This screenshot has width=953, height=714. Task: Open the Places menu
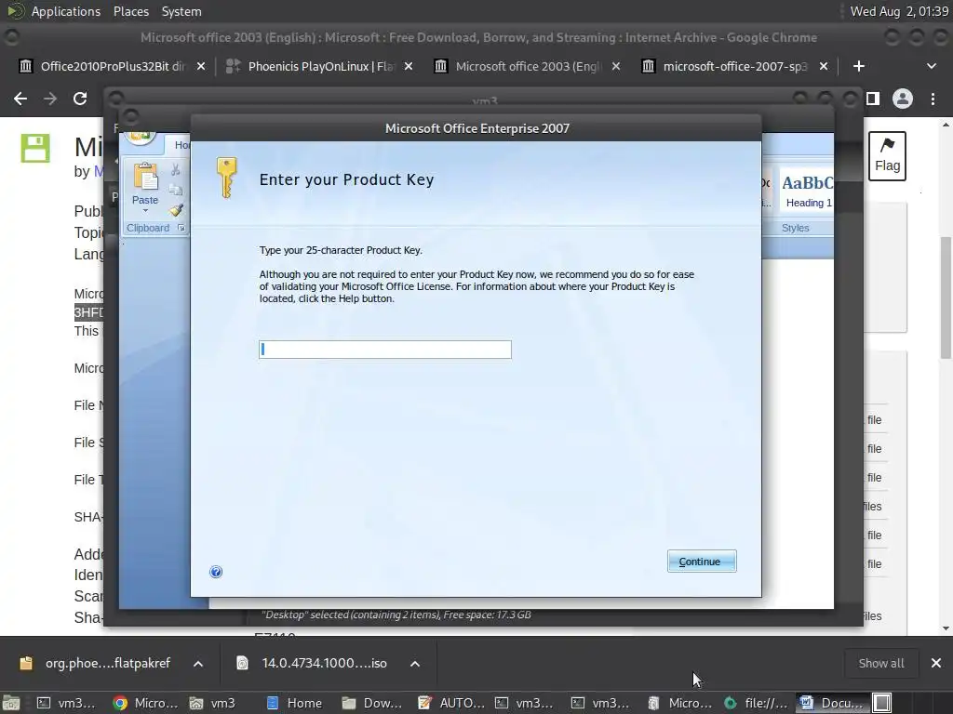pyautogui.click(x=130, y=11)
